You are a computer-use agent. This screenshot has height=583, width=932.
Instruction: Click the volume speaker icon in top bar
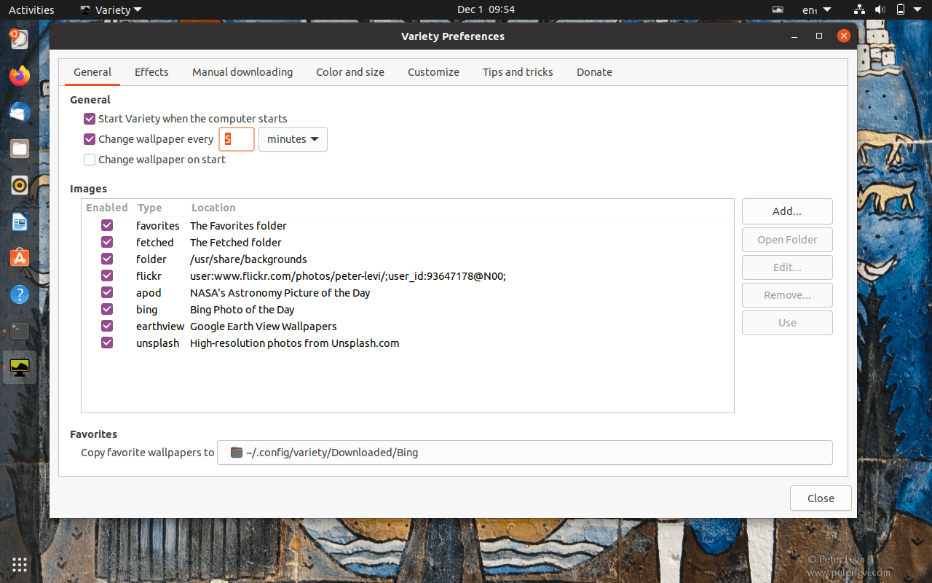tap(880, 10)
